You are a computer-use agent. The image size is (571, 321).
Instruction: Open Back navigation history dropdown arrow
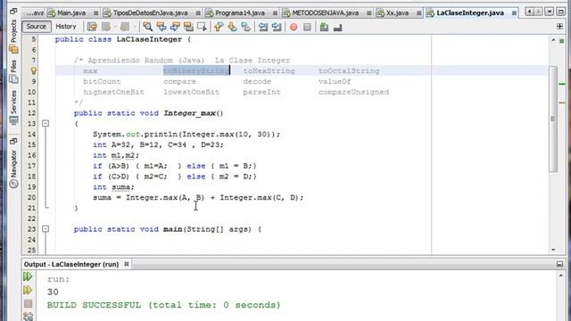click(115, 27)
